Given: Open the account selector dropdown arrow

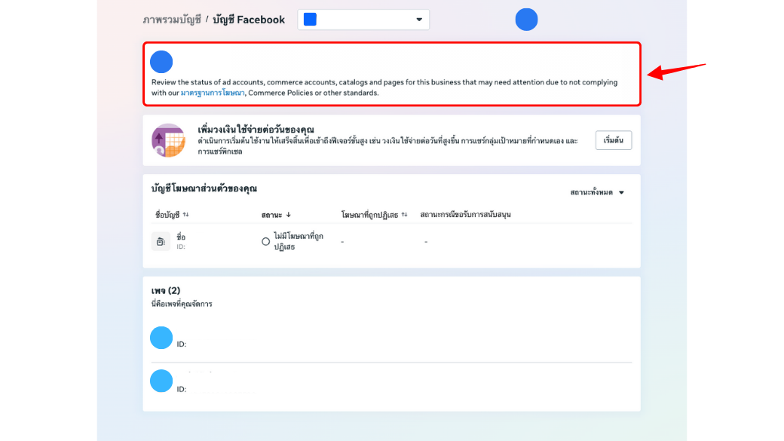Looking at the screenshot, I should coord(419,20).
